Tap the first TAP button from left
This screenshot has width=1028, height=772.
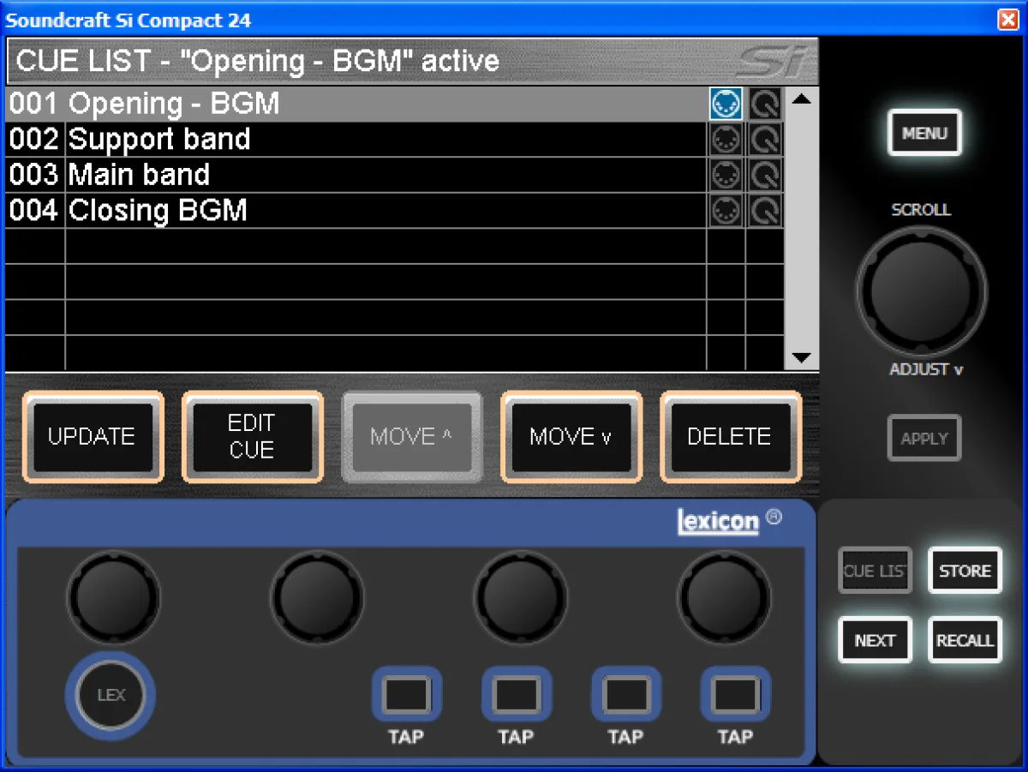tap(406, 694)
